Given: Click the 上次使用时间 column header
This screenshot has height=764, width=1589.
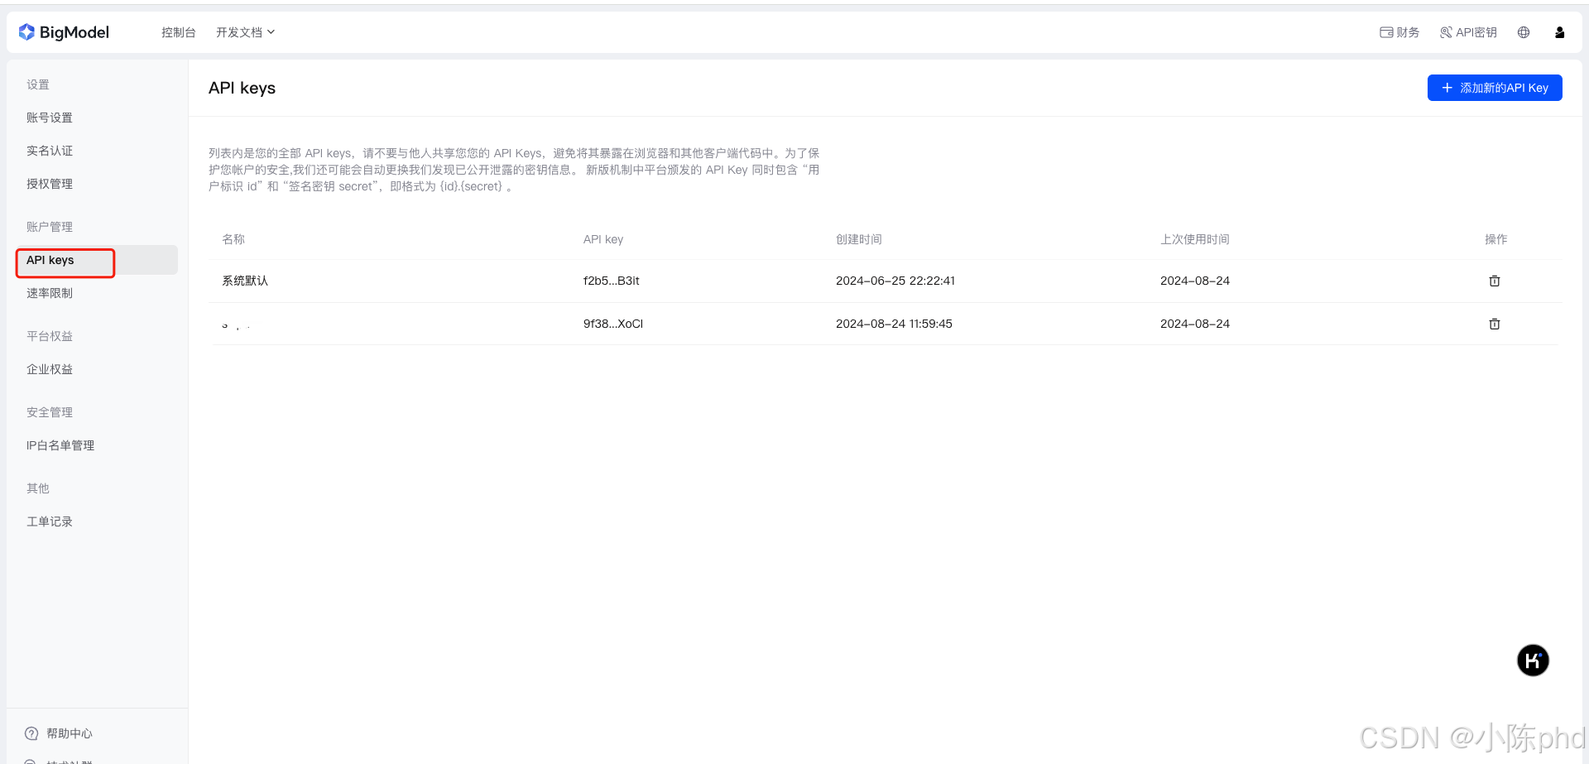Looking at the screenshot, I should [1195, 239].
